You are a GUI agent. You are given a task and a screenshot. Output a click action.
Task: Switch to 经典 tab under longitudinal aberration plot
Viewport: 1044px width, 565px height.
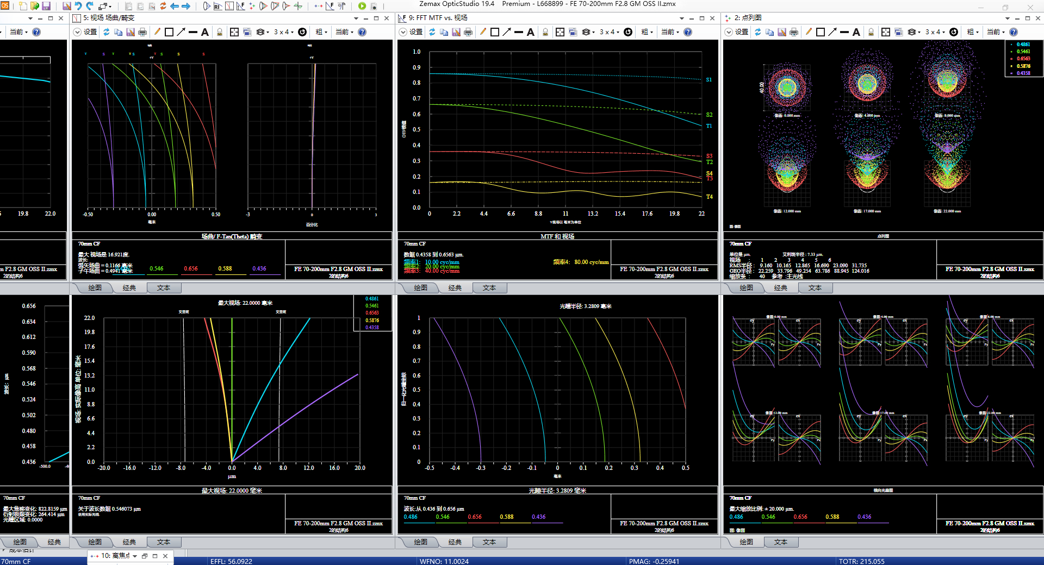click(x=455, y=542)
